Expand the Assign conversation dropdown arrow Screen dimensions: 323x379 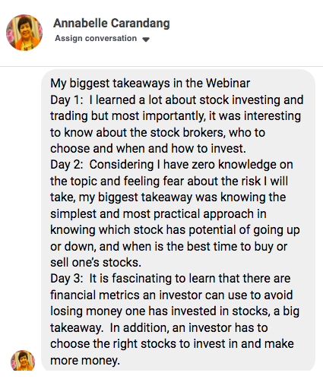click(x=146, y=39)
